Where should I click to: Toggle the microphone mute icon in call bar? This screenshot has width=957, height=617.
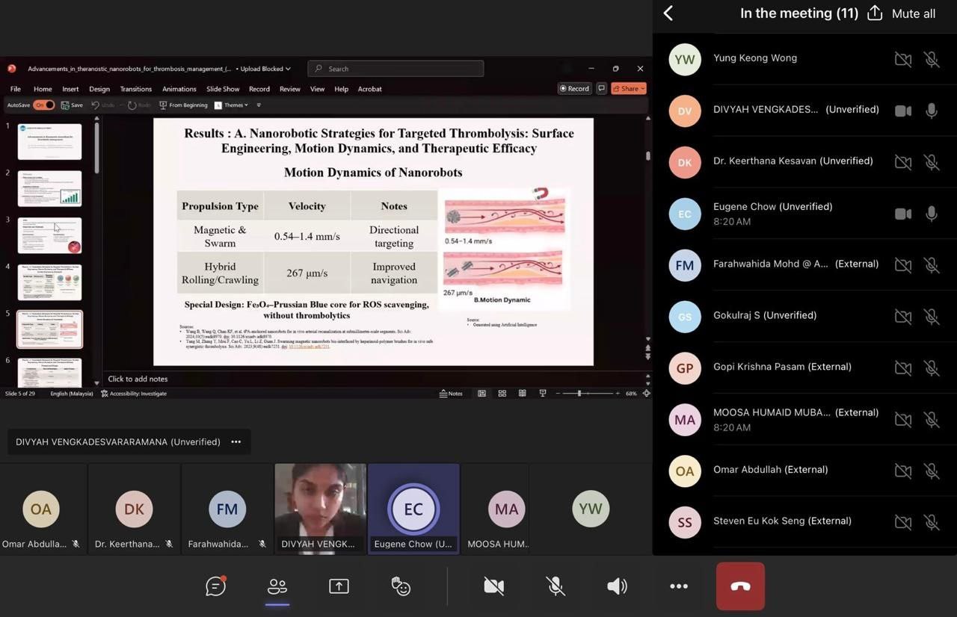[x=556, y=586]
